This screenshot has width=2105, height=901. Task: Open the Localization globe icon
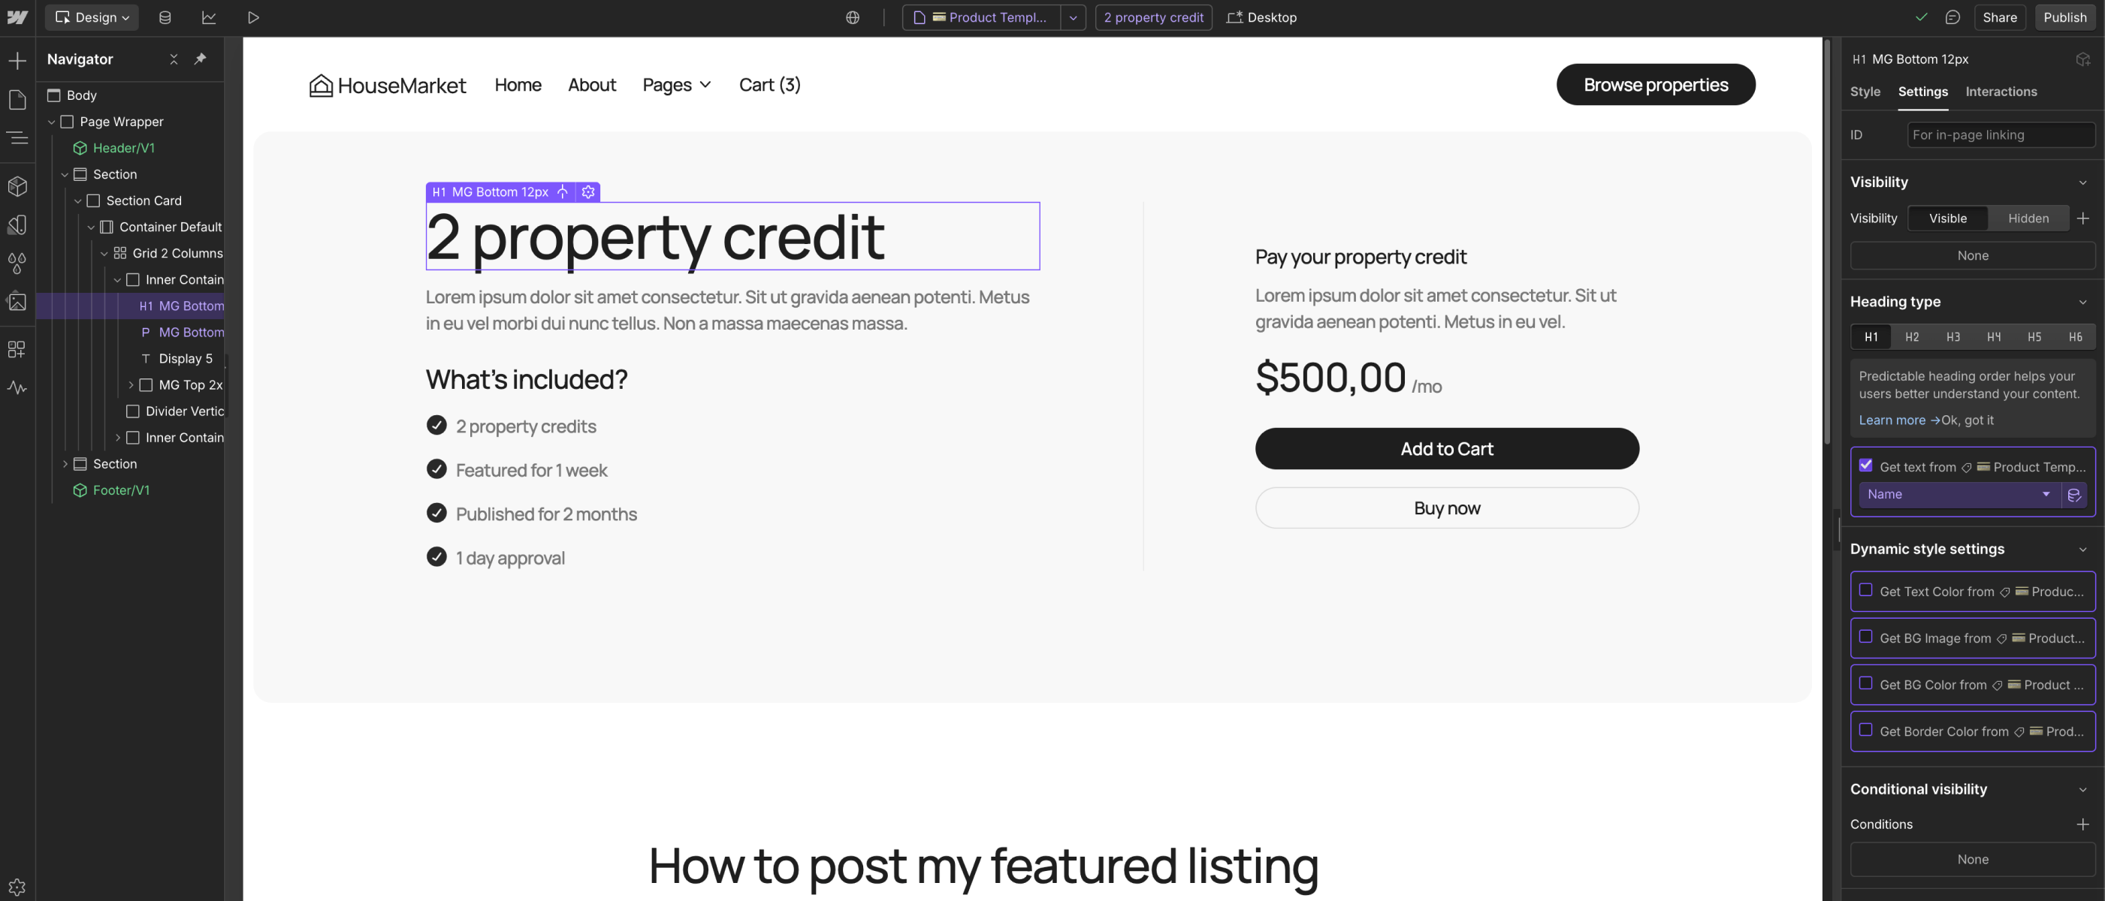853,17
